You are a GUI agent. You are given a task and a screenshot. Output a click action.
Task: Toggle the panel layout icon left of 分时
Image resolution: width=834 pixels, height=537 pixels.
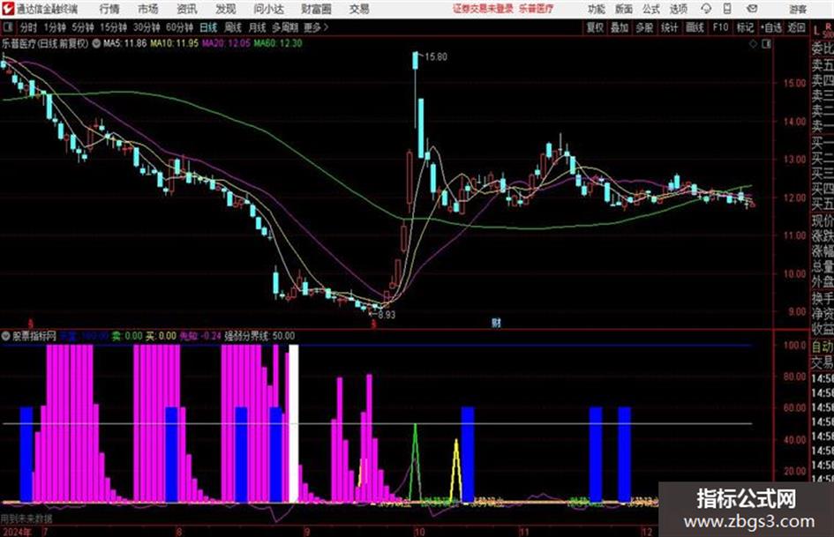8,27
